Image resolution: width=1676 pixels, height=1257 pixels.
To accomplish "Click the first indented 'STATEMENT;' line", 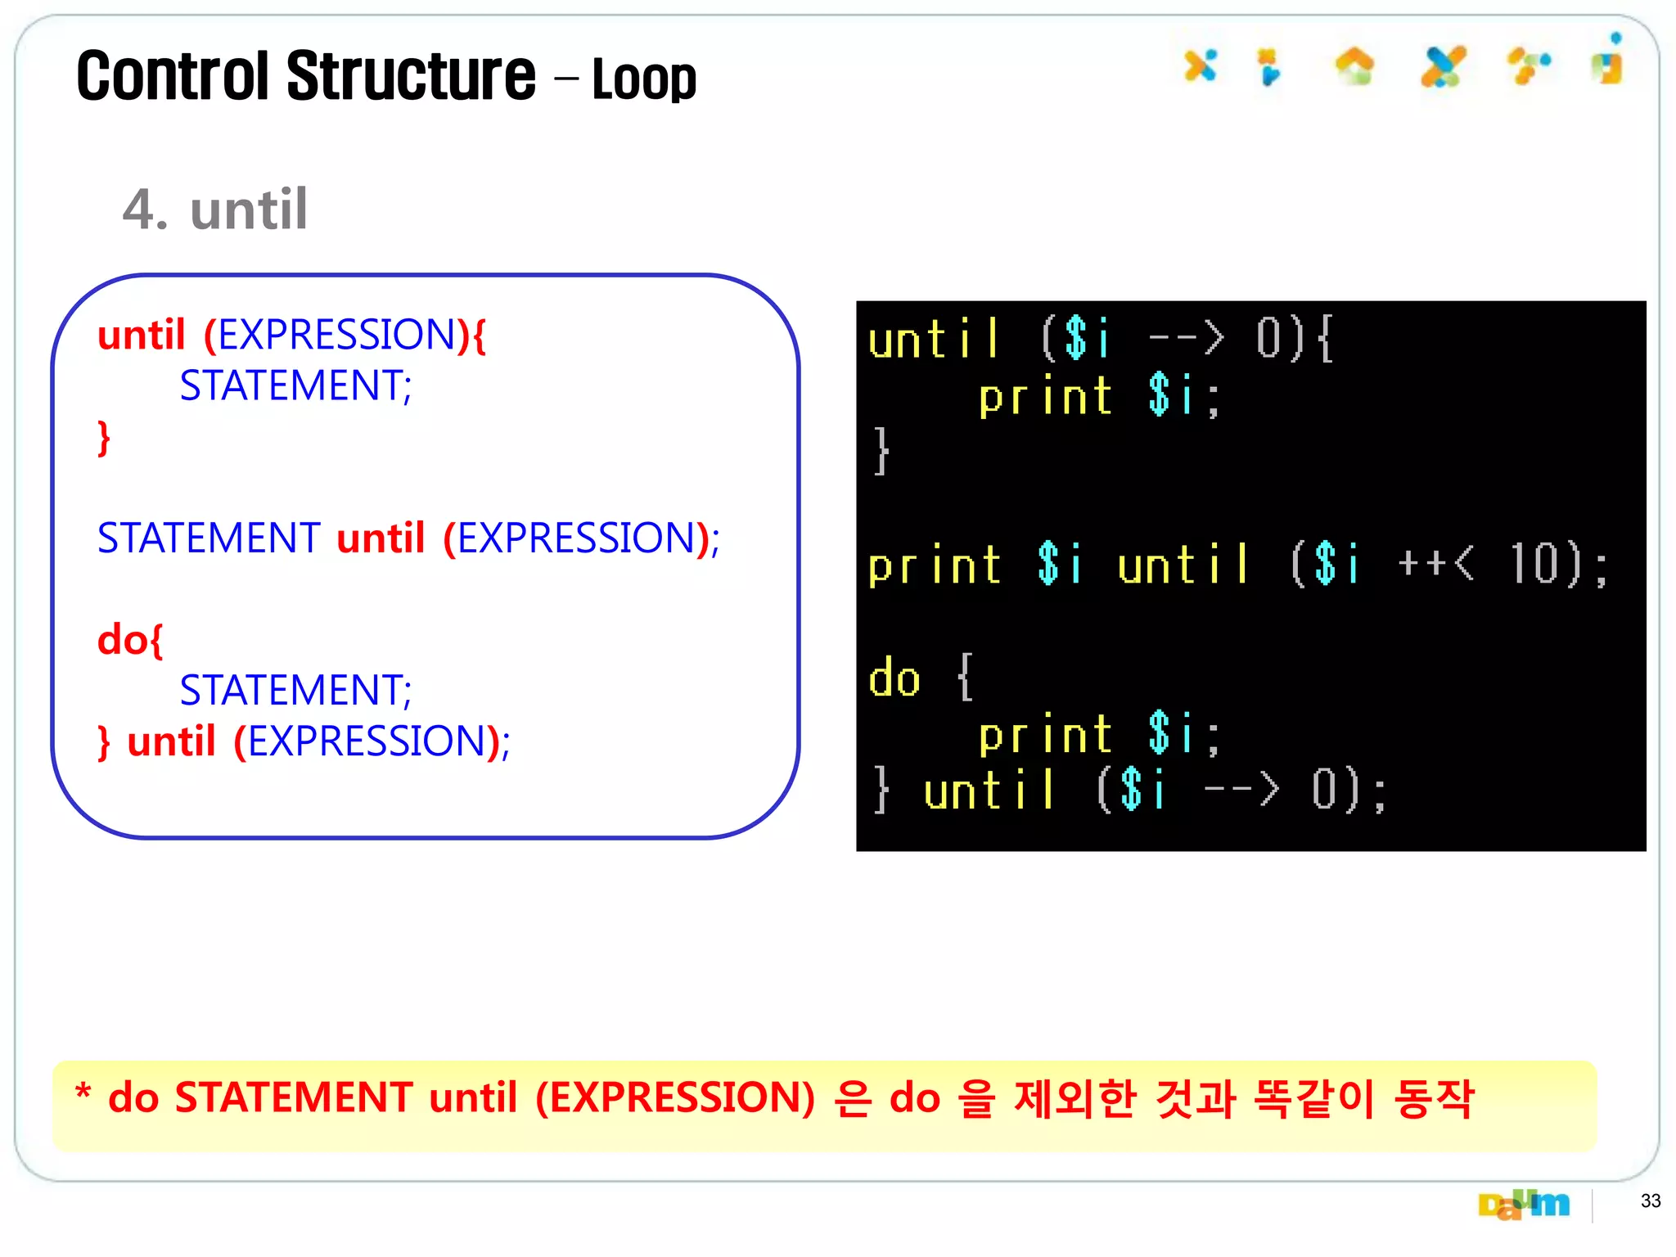I will [x=295, y=385].
